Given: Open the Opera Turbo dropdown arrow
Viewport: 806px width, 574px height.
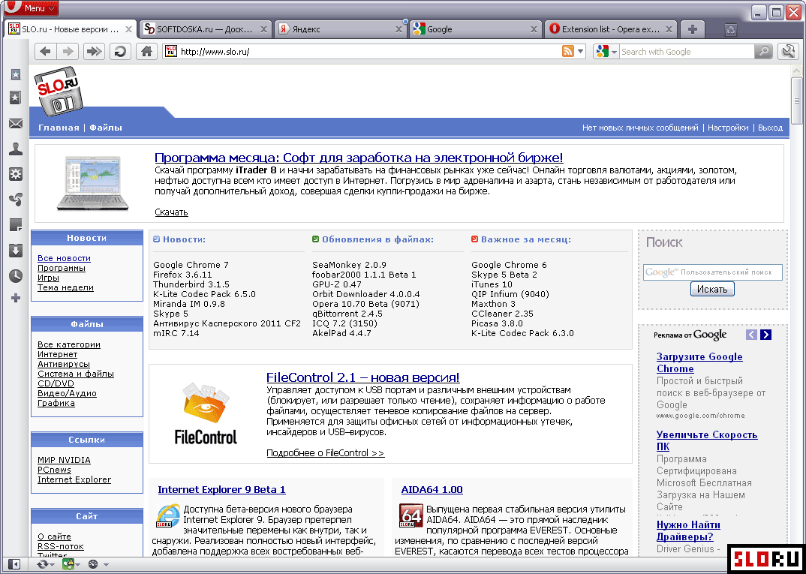Looking at the screenshot, I should pos(106,565).
